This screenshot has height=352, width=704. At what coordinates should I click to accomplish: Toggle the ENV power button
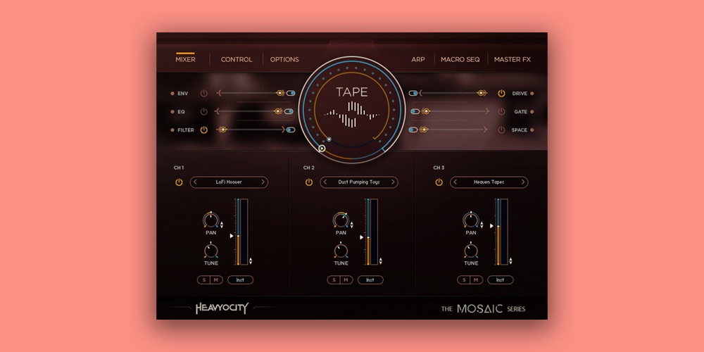(x=204, y=94)
